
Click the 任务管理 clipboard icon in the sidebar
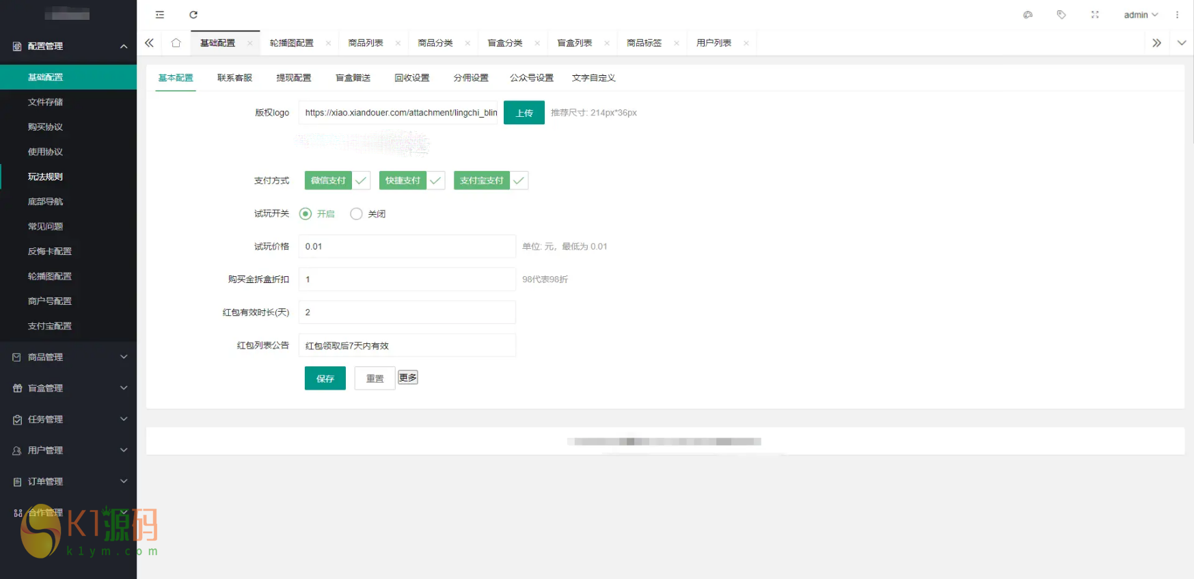pos(17,420)
